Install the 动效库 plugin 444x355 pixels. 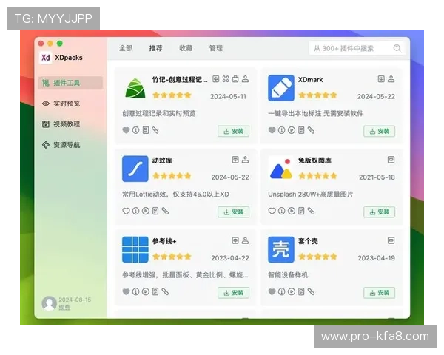point(234,212)
